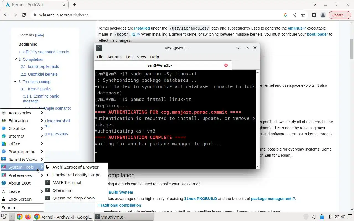The height and width of the screenshot is (221, 354).
Task: Open Chrome side panel
Action: coord(314,15)
